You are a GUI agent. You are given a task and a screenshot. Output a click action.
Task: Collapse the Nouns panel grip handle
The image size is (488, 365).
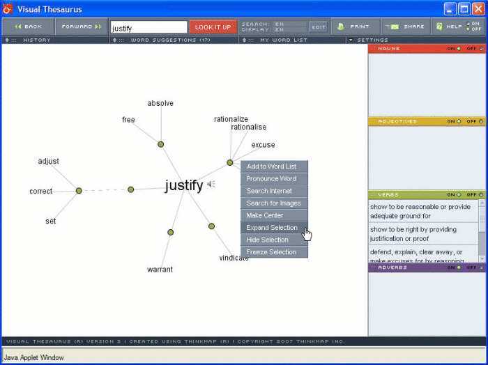(x=373, y=49)
